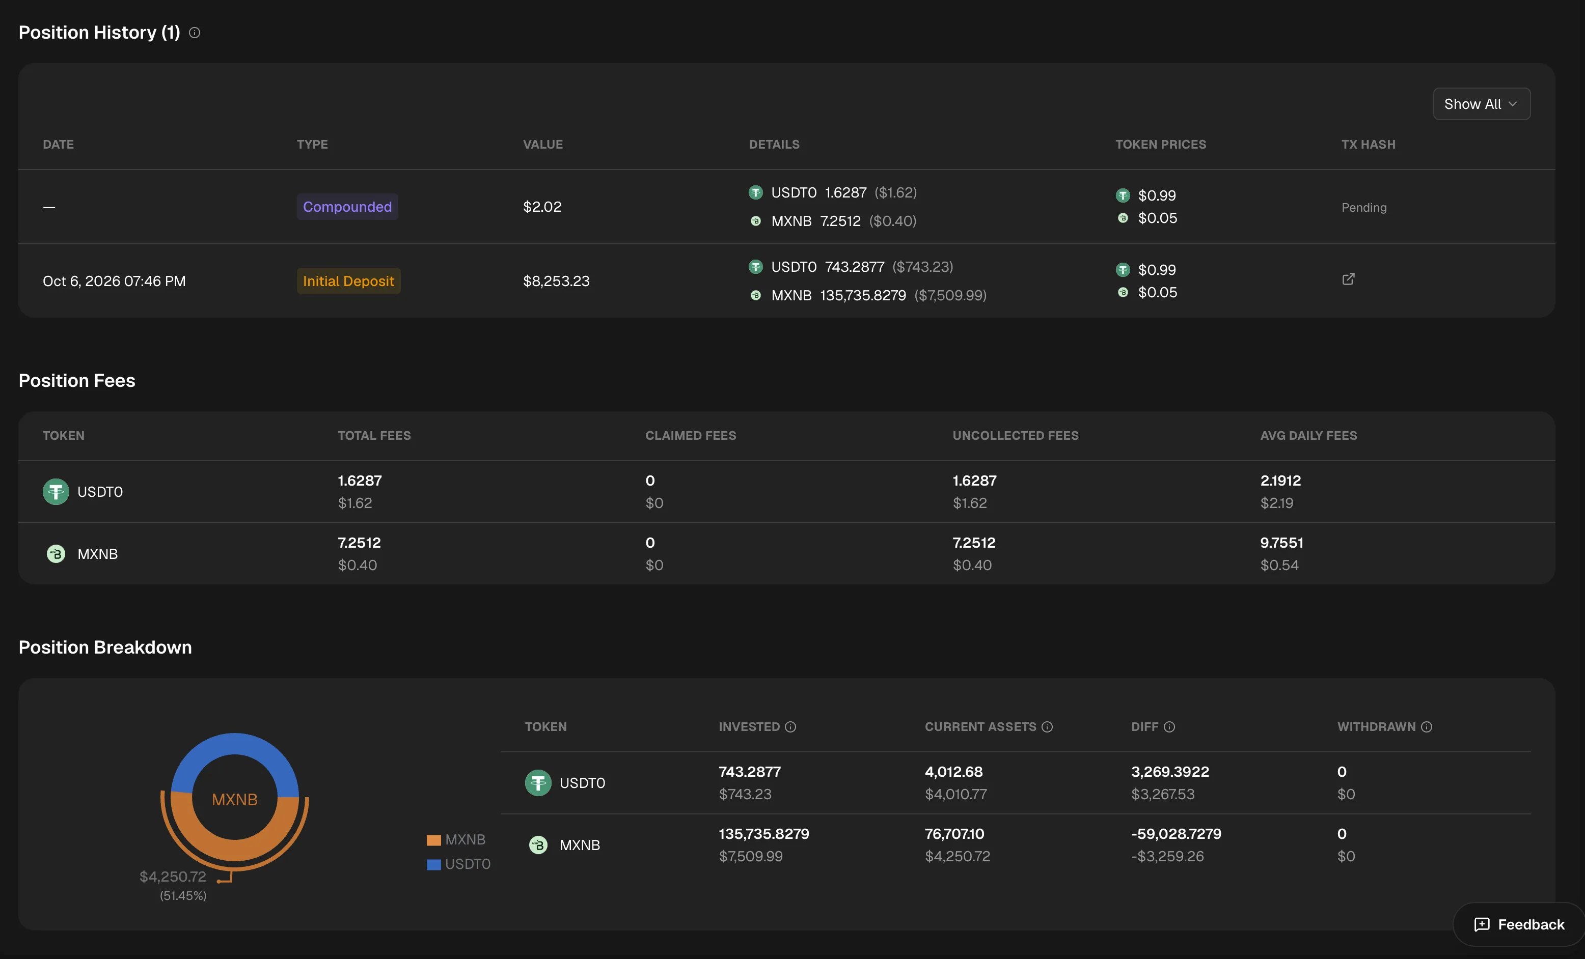Open the Feedback button
Image resolution: width=1585 pixels, height=959 pixels.
pos(1519,924)
